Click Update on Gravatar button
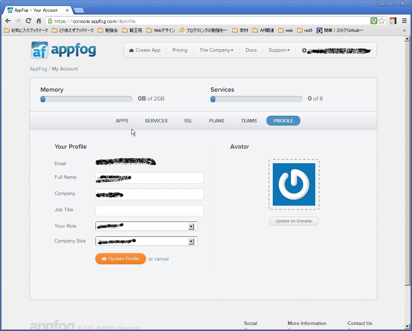The image size is (412, 331). click(294, 221)
